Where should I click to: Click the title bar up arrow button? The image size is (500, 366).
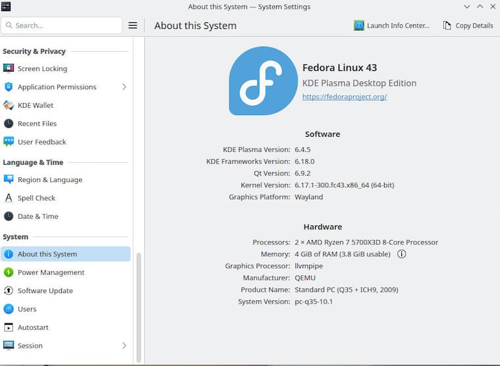click(x=480, y=7)
